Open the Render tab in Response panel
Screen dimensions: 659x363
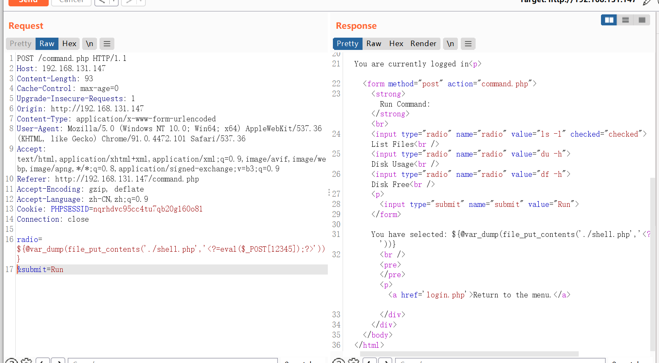pos(423,44)
